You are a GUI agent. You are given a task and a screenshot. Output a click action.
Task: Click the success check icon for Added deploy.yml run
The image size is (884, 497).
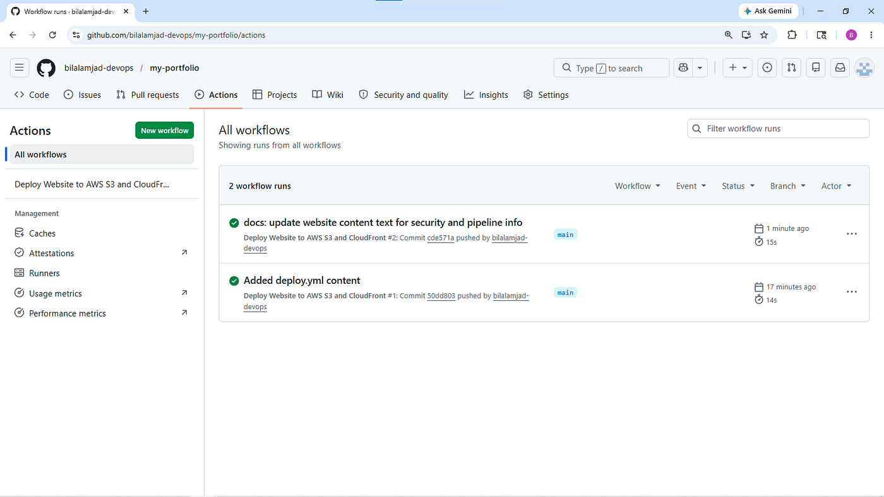coord(234,281)
